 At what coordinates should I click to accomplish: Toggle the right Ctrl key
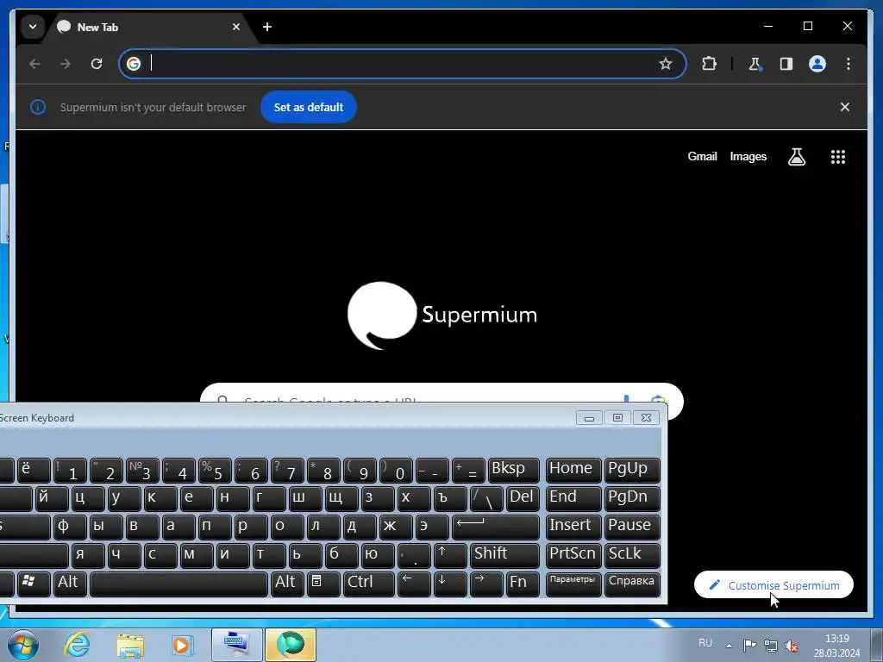(x=369, y=584)
